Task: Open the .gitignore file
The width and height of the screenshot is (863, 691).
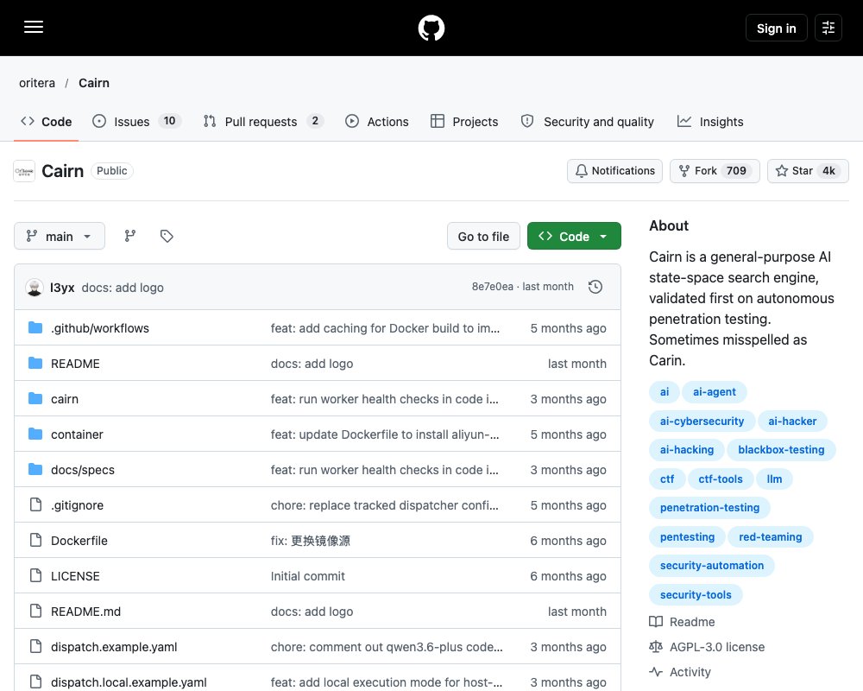Action: click(x=77, y=505)
